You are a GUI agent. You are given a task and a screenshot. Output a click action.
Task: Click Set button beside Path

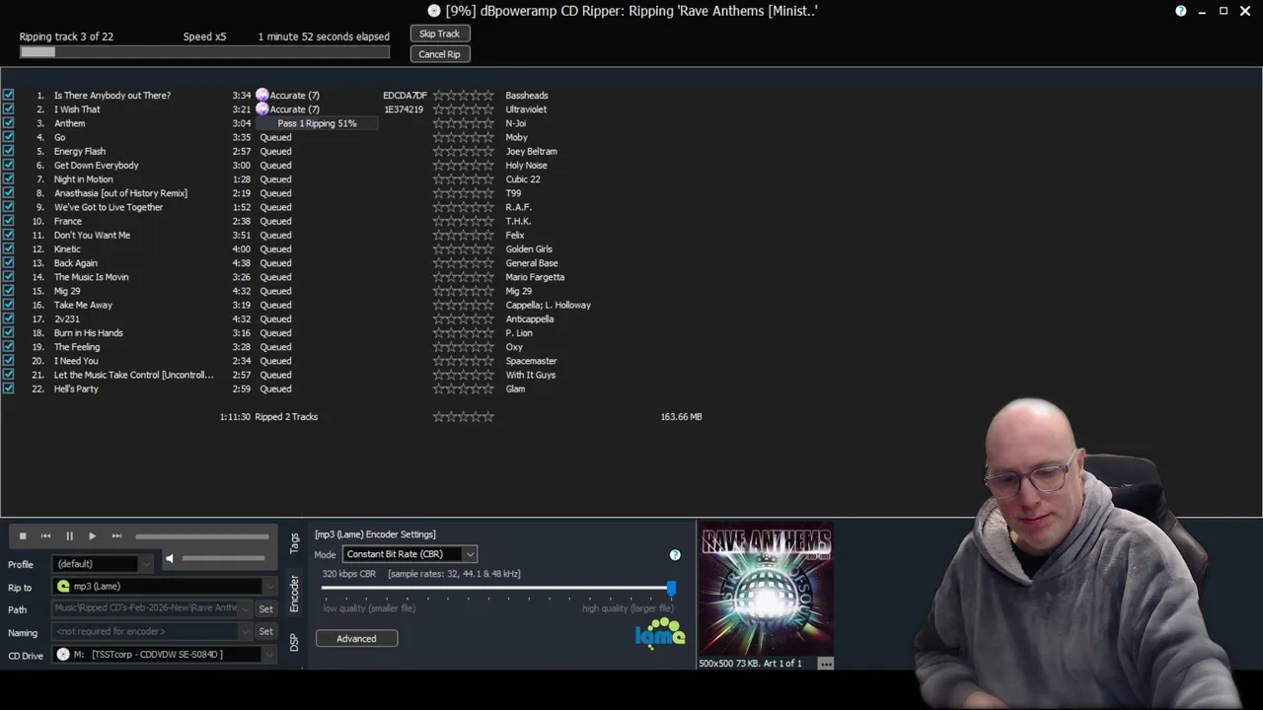click(265, 609)
